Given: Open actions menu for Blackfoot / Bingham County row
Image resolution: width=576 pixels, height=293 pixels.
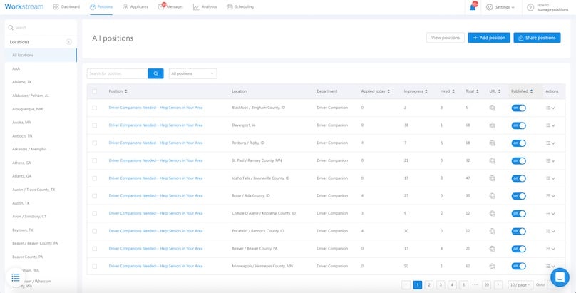Looking at the screenshot, I should tap(550, 108).
